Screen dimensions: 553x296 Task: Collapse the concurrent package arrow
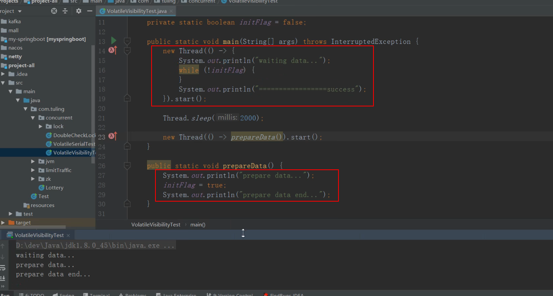[33, 118]
